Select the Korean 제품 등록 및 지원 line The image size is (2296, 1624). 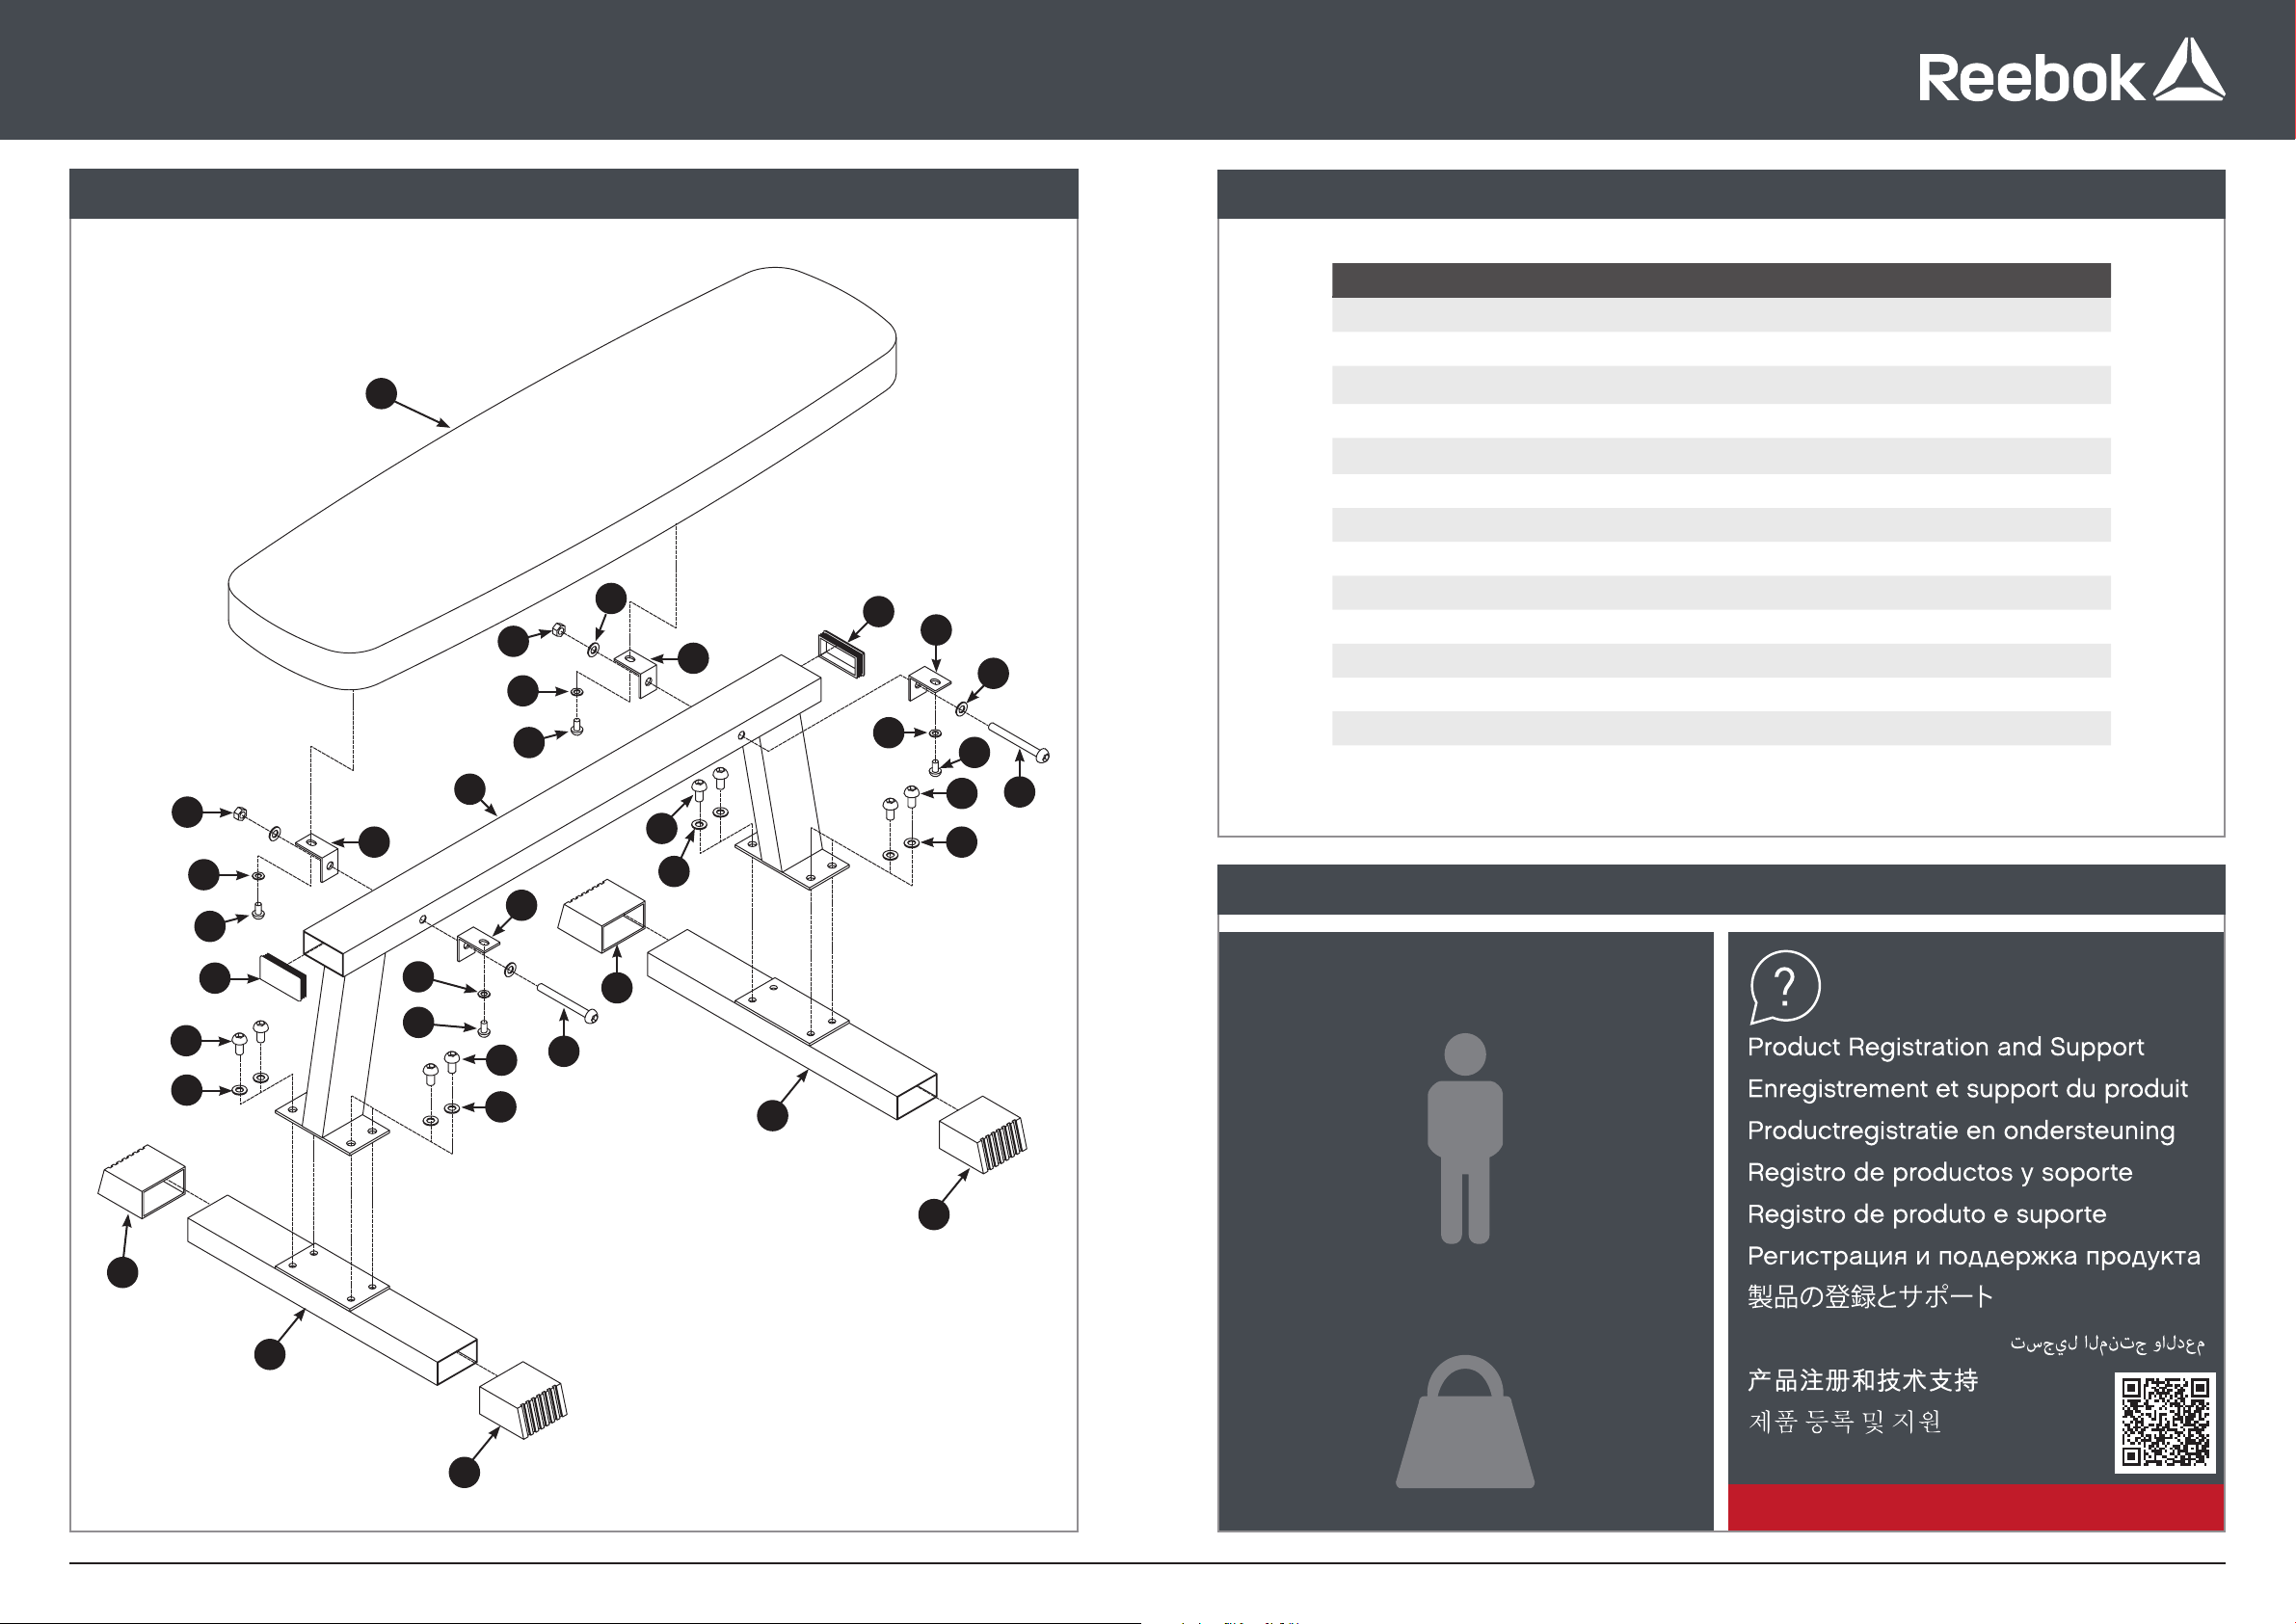1844,1422
